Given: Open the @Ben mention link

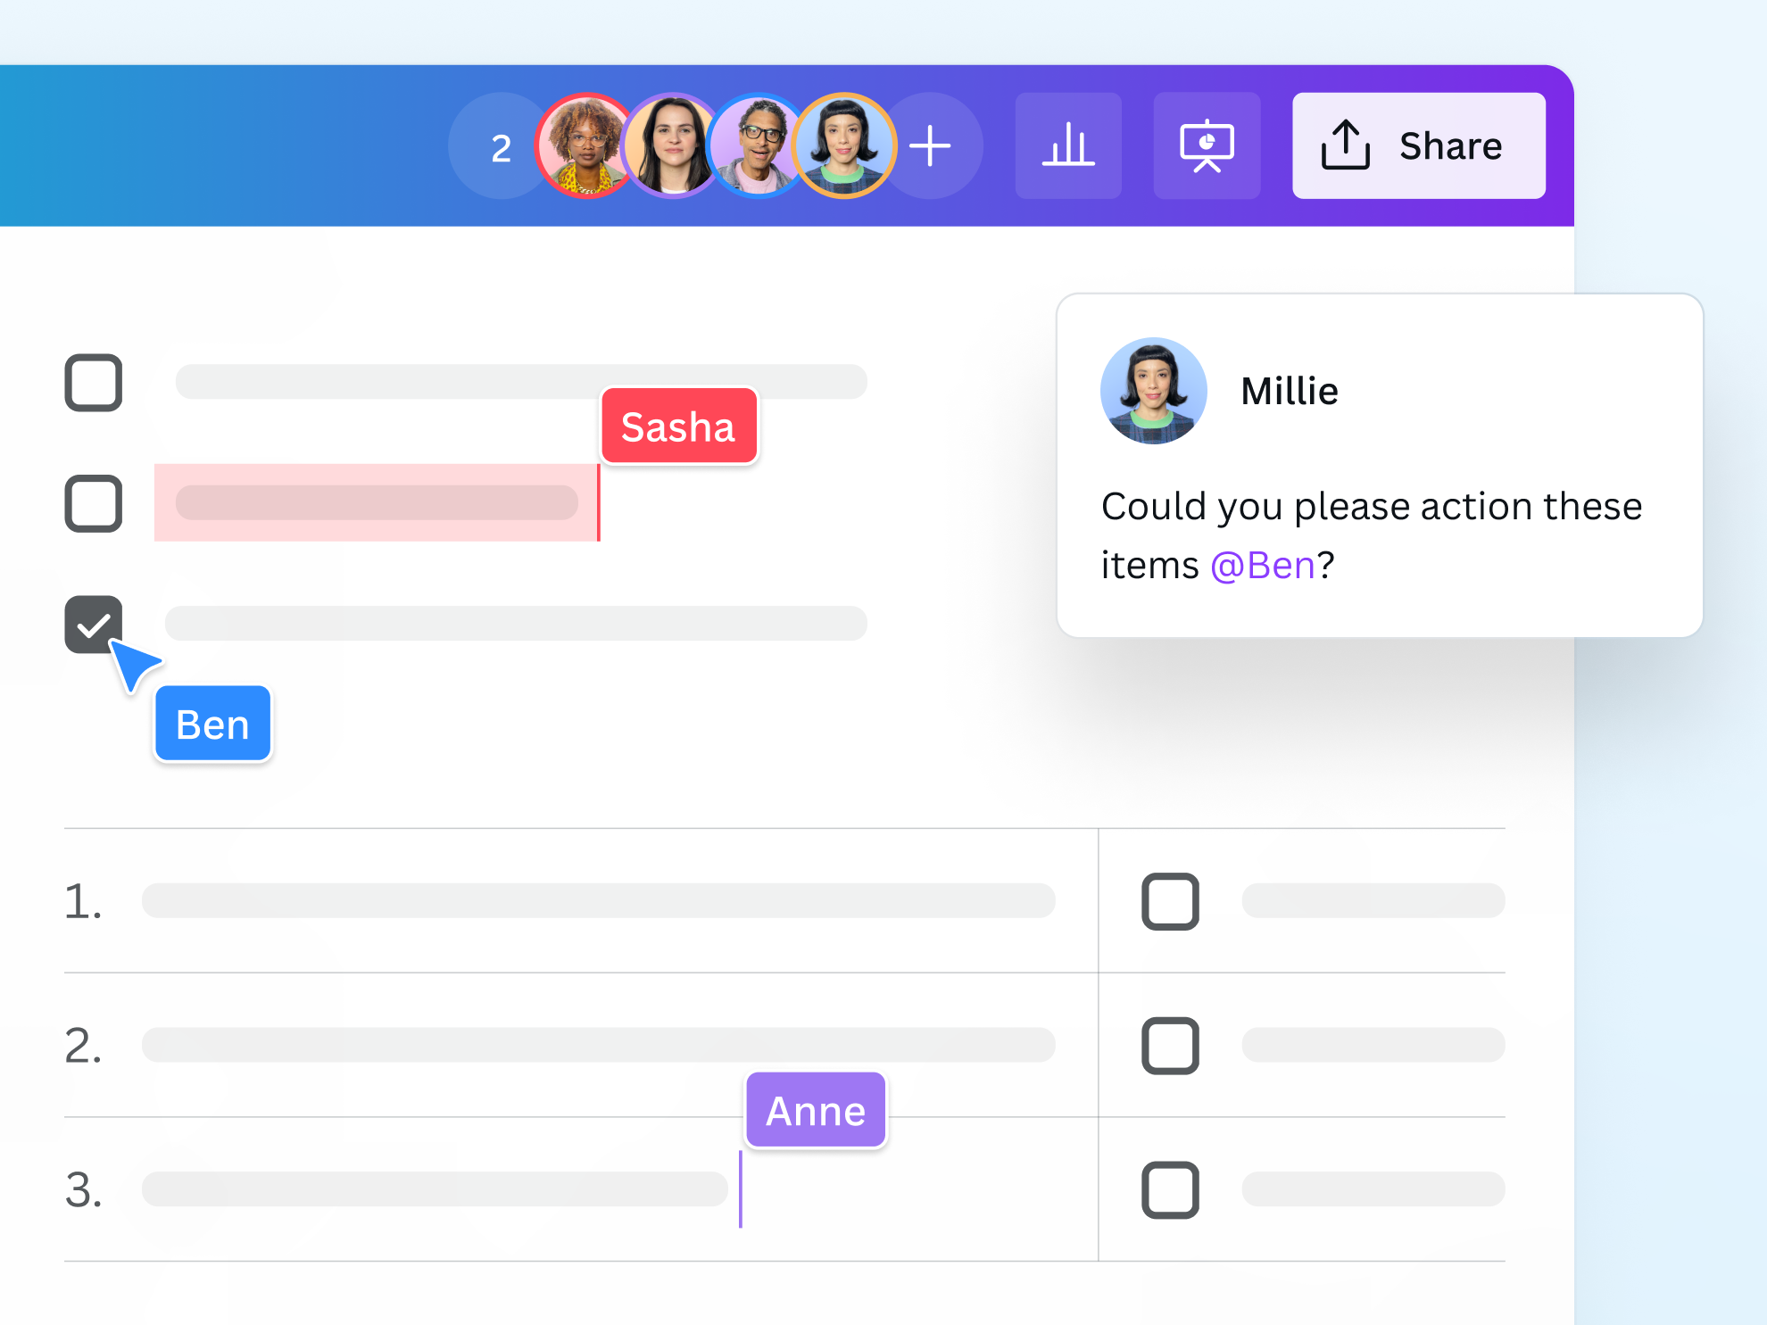Looking at the screenshot, I should 1260,564.
